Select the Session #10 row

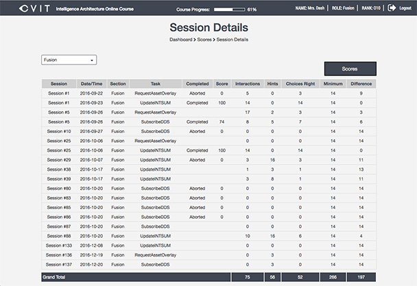coord(58,131)
